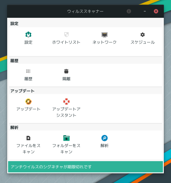Click the ネットワーク label
The width and height of the screenshot is (171, 183).
pyautogui.click(x=105, y=42)
